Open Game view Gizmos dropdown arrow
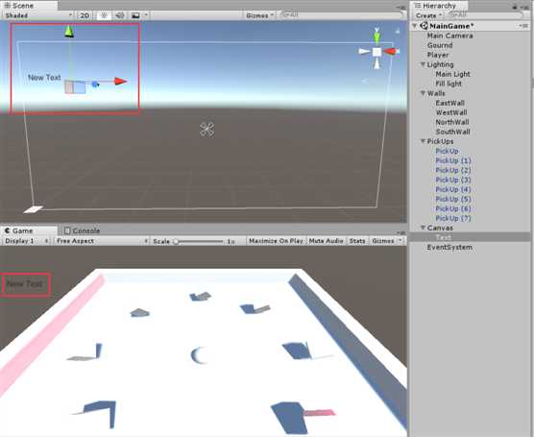Image resolution: width=534 pixels, height=437 pixels. [400, 241]
